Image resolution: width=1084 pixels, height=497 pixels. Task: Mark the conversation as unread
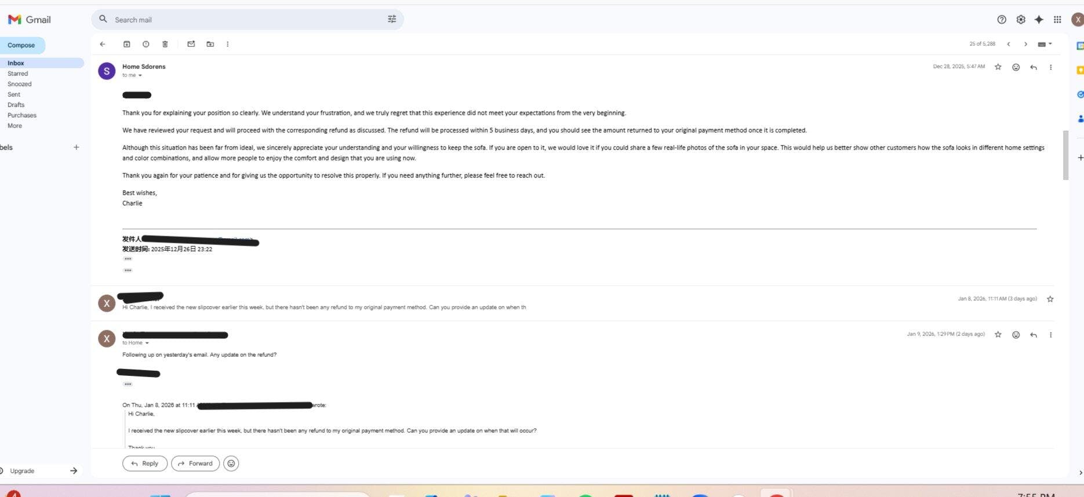click(x=191, y=44)
